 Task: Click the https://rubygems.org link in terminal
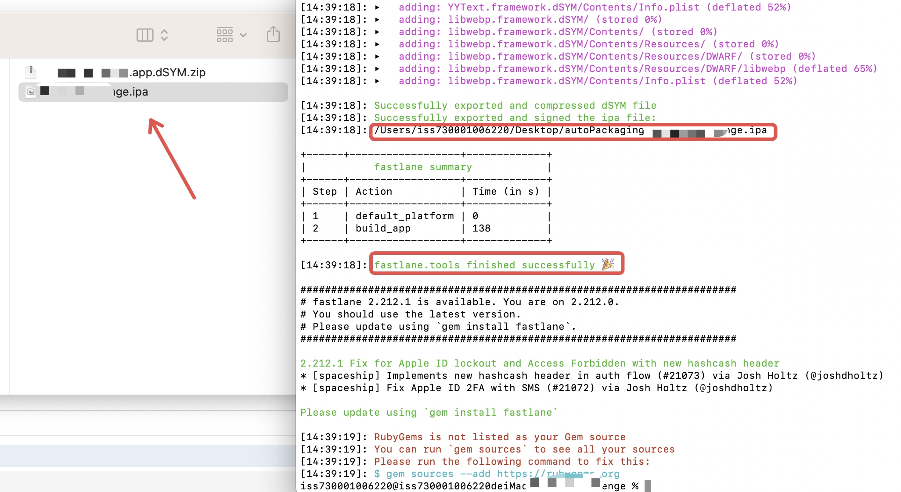tap(558, 474)
